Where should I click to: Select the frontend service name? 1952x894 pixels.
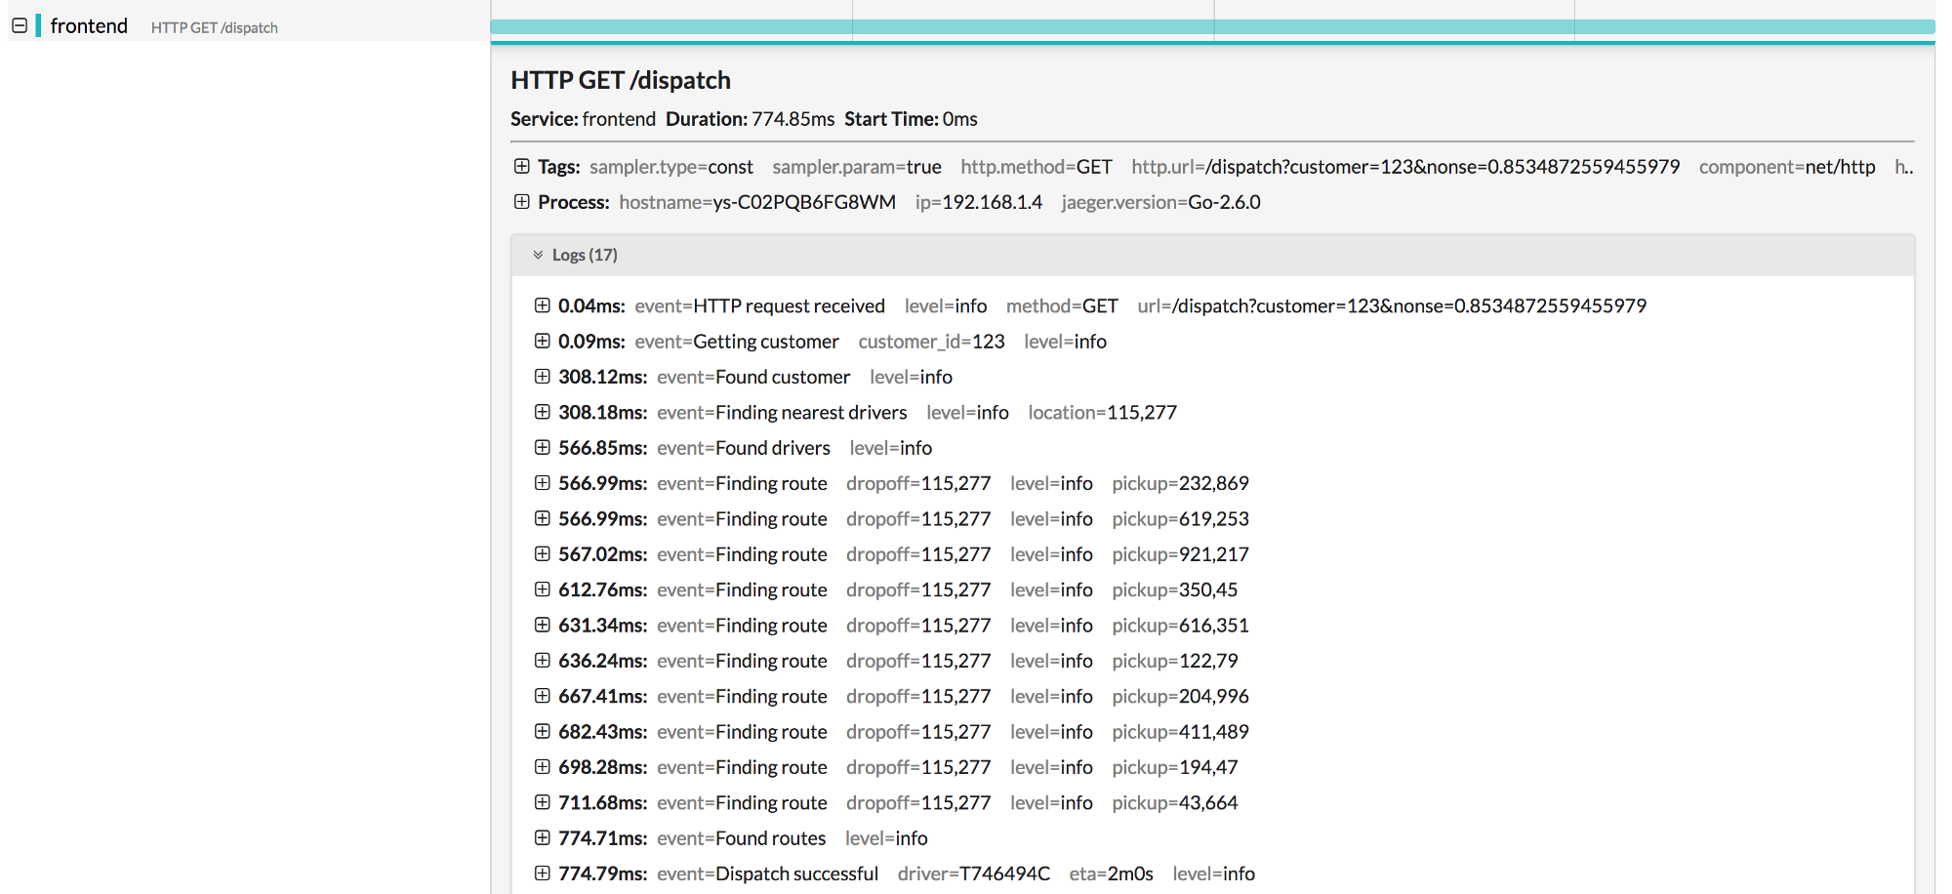pyautogui.click(x=89, y=26)
